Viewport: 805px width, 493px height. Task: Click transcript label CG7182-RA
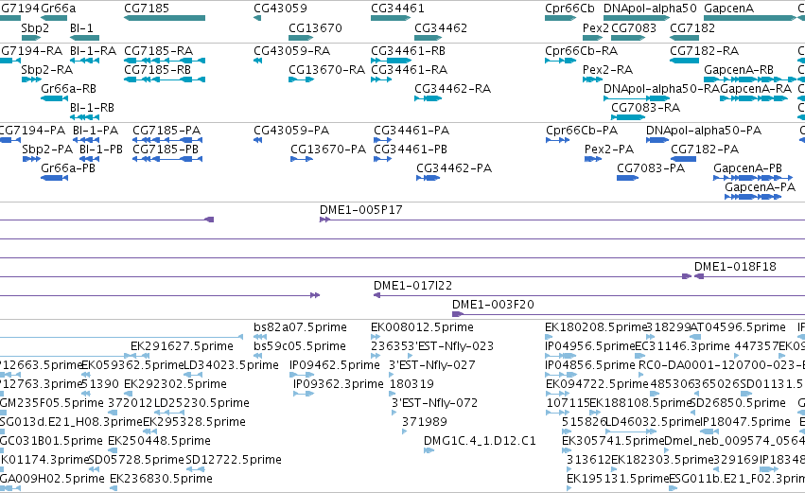tap(705, 51)
